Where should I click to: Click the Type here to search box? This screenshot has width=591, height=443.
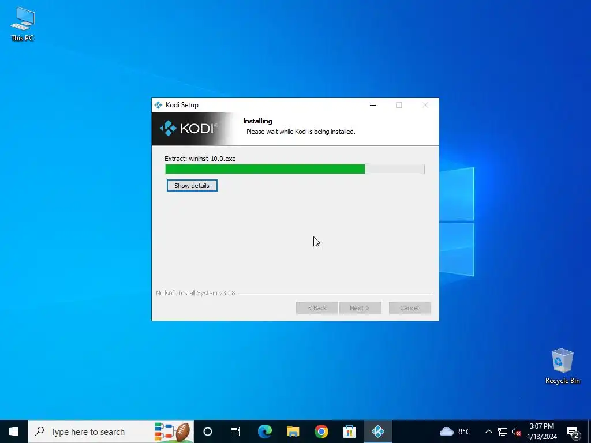pyautogui.click(x=111, y=431)
